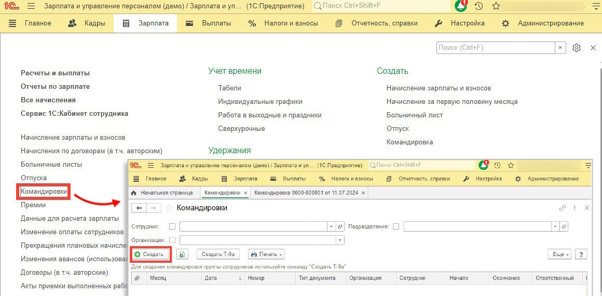Open the gear settings icon beside the Поиск (Ctrl+F) field
The width and height of the screenshot is (602, 296).
576,48
